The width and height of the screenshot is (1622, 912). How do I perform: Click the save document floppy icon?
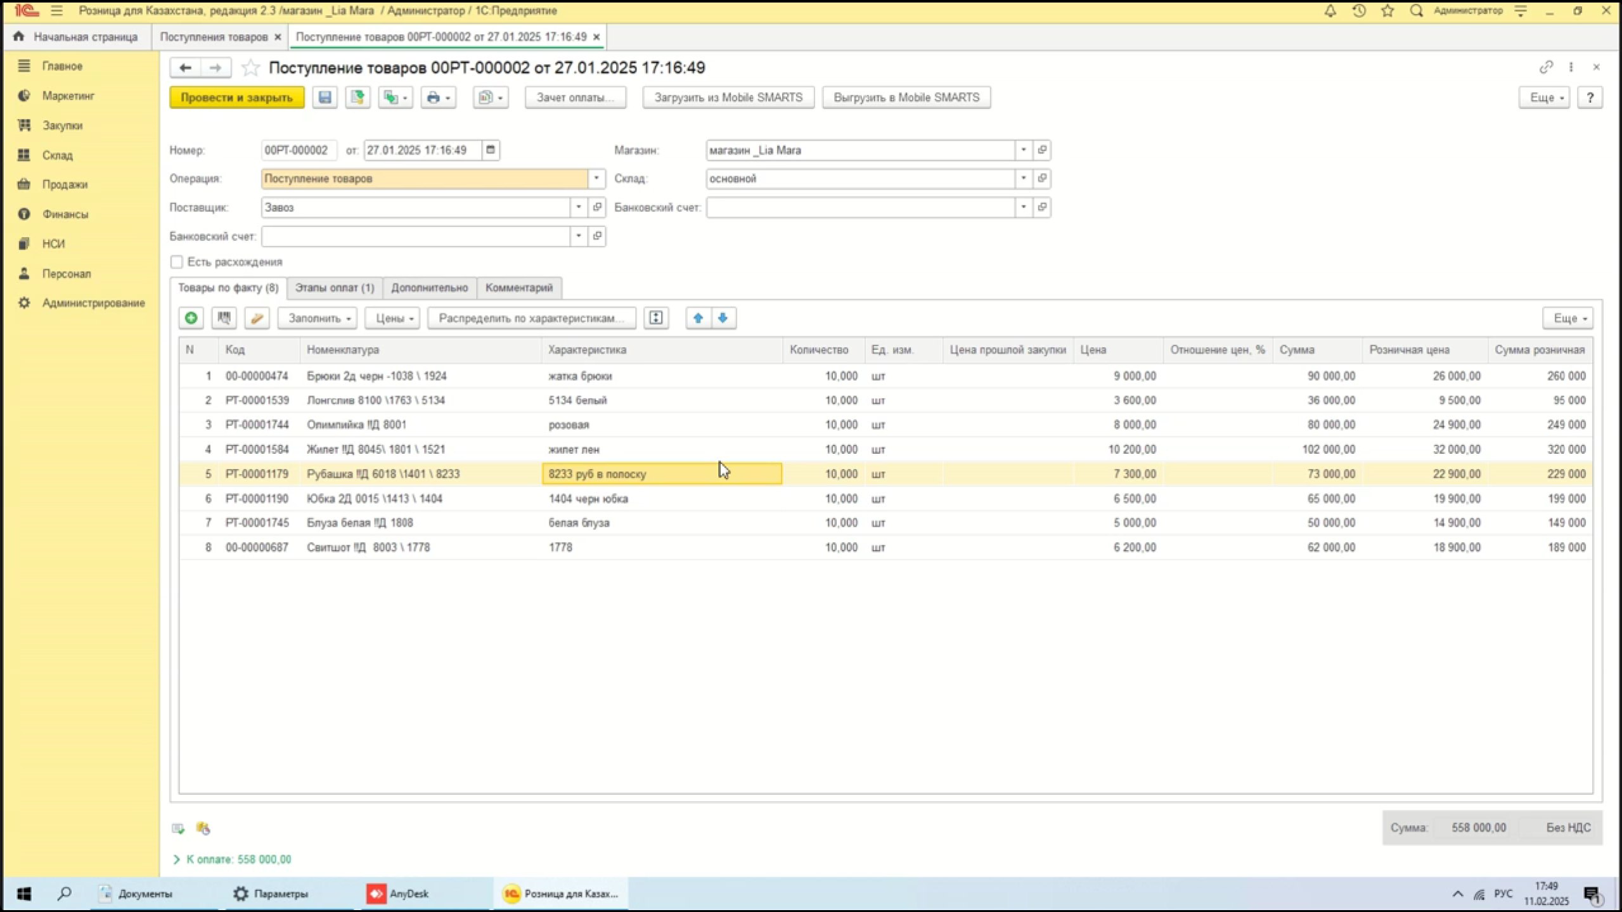(325, 98)
